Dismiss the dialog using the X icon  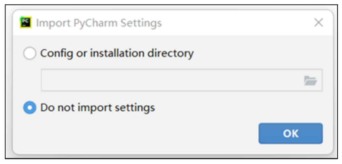(x=319, y=22)
